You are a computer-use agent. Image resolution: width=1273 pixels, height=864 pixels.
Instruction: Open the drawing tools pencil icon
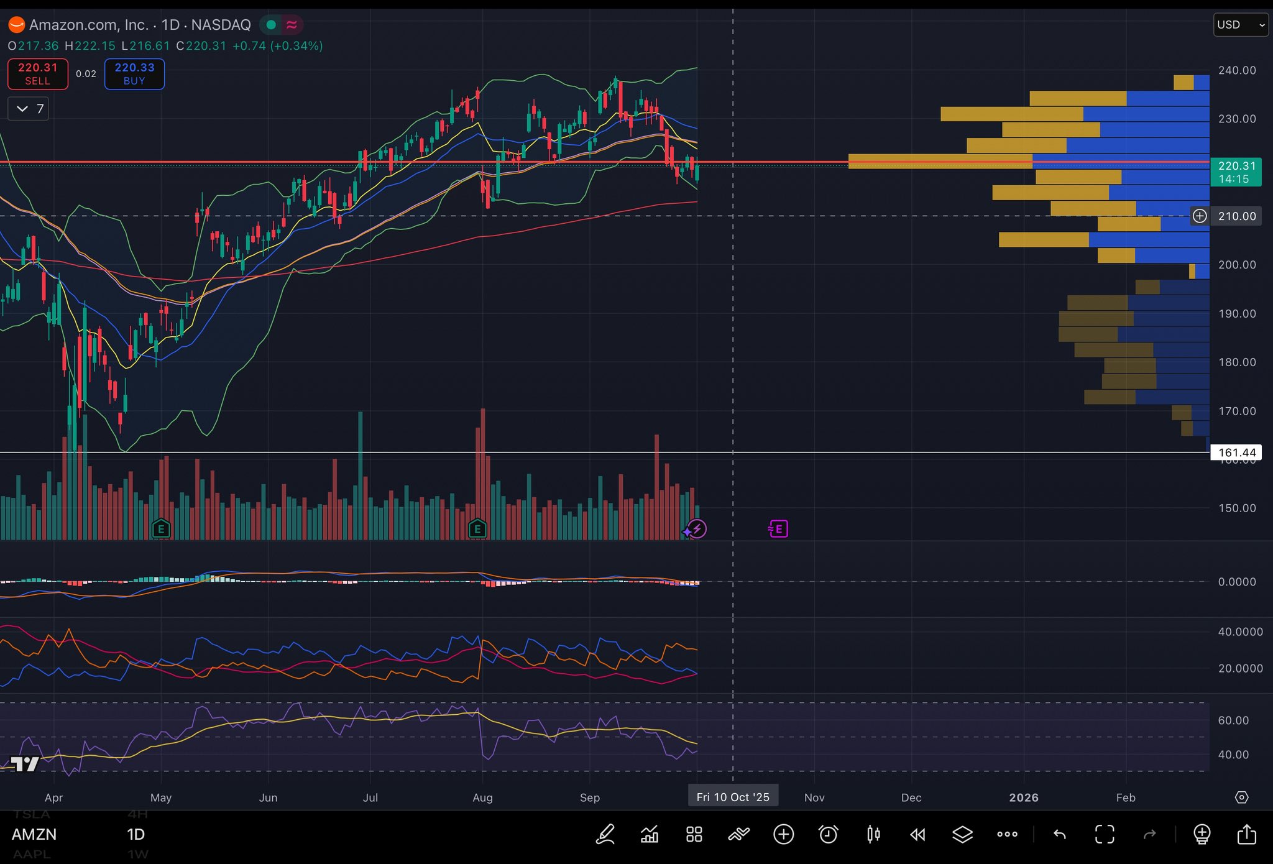[x=605, y=834]
